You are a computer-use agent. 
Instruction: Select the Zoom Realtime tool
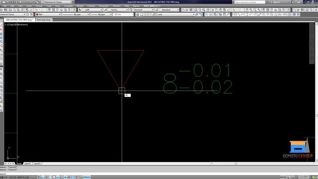[251, 10]
